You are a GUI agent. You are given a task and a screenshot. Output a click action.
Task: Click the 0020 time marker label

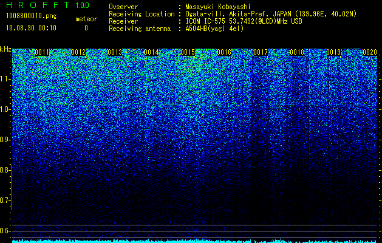pos(370,52)
